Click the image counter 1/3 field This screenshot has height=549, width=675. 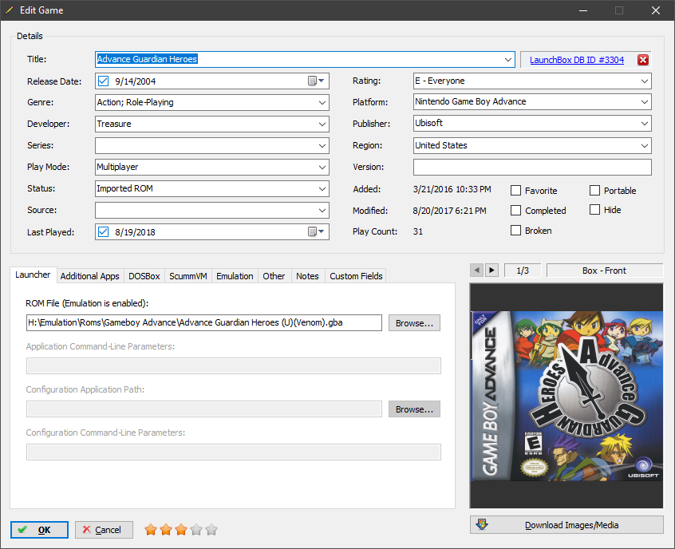(523, 271)
